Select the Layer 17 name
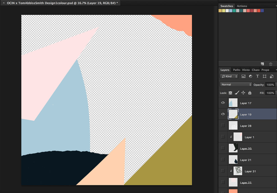The height and width of the screenshot is (193, 277). (245, 103)
